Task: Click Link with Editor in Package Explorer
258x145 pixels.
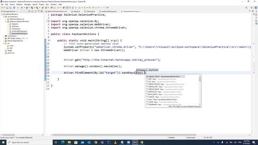Action: tap(32, 11)
